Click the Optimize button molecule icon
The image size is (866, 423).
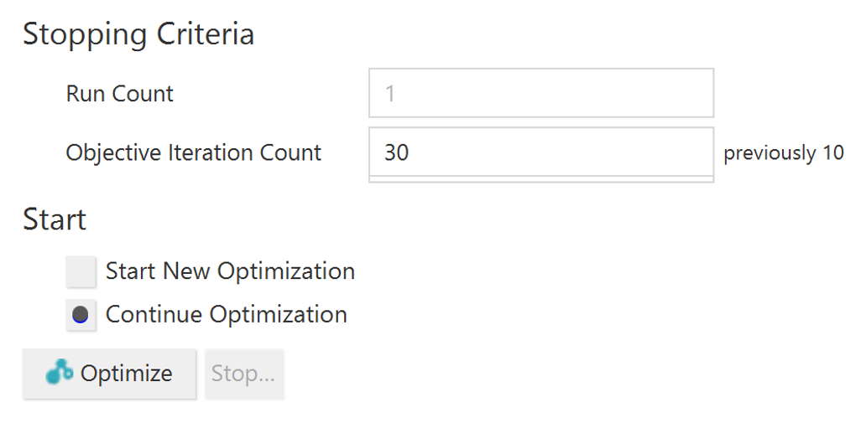pyautogui.click(x=60, y=374)
